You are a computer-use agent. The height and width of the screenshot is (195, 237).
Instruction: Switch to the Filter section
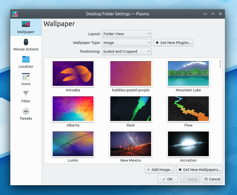click(x=26, y=97)
